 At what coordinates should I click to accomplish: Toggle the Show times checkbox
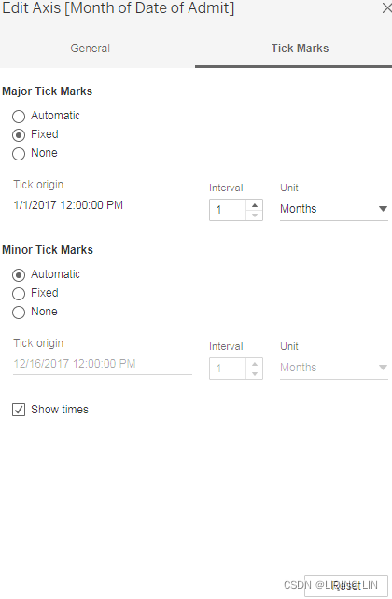[19, 410]
